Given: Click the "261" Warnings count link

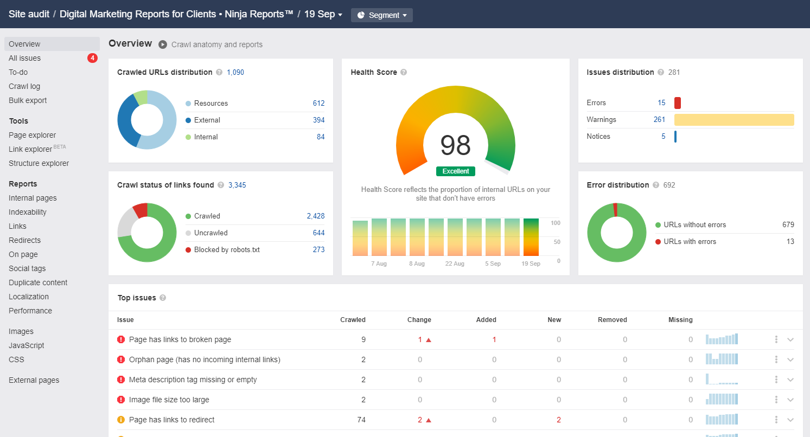Looking at the screenshot, I should pos(659,119).
